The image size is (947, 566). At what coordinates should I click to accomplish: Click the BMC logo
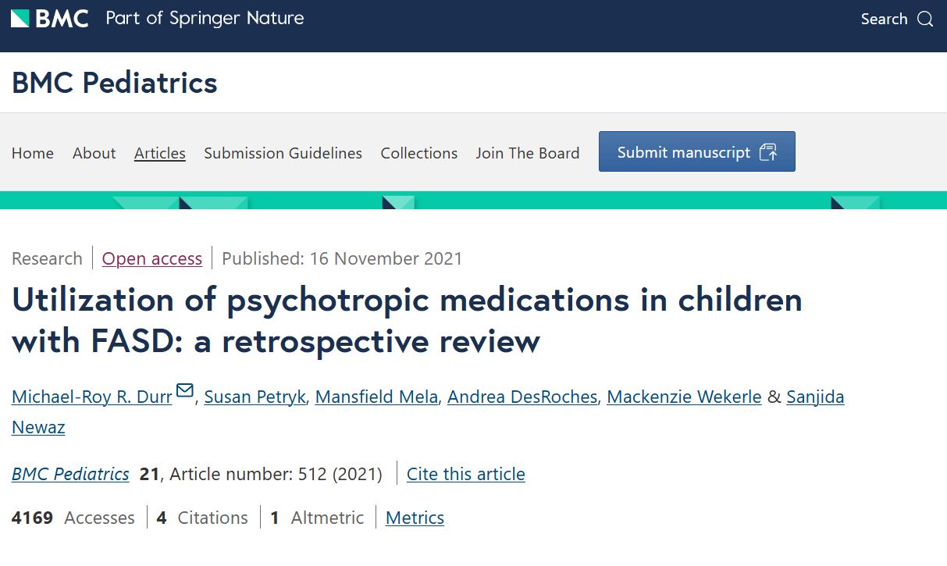point(50,19)
